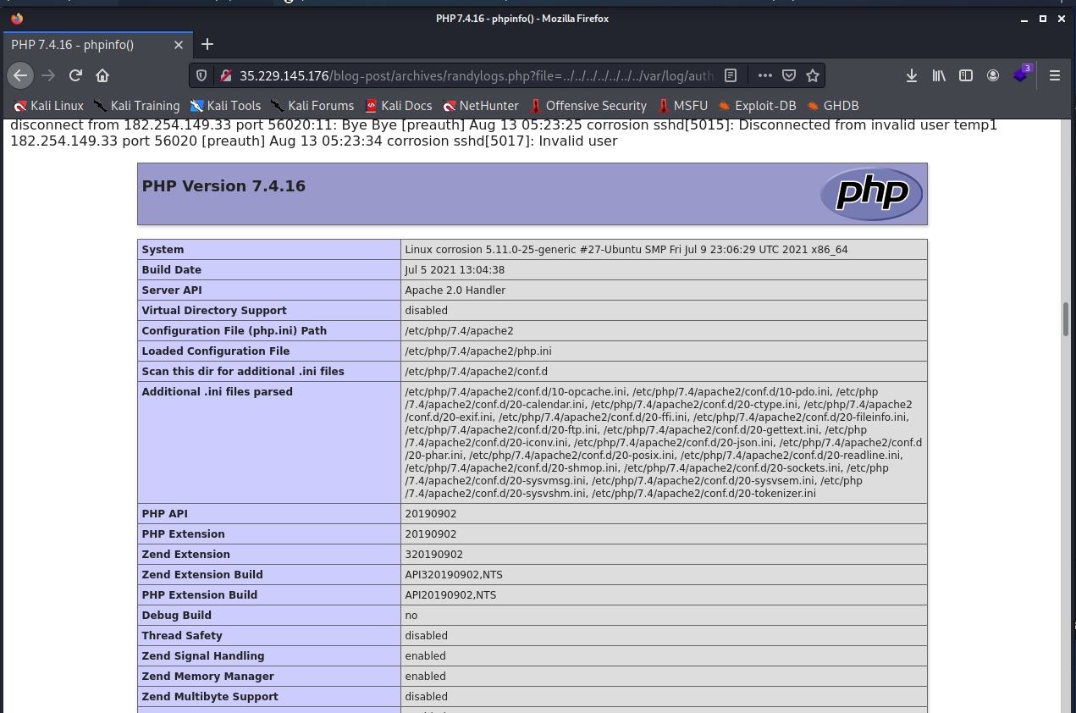Click the browser Back button
This screenshot has width=1076, height=713.
coord(20,75)
